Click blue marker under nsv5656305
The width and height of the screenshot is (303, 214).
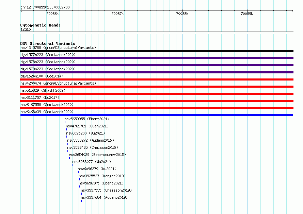pyautogui.click(x=79, y=186)
